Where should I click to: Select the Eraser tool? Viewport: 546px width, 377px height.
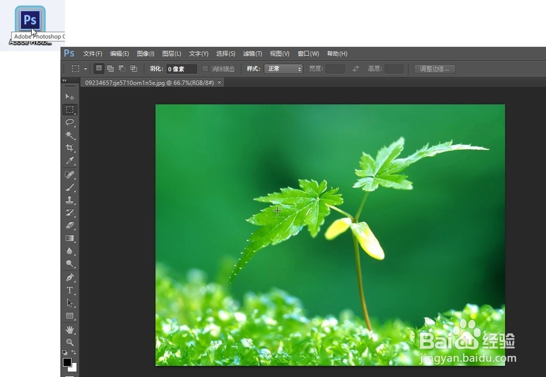pyautogui.click(x=70, y=225)
